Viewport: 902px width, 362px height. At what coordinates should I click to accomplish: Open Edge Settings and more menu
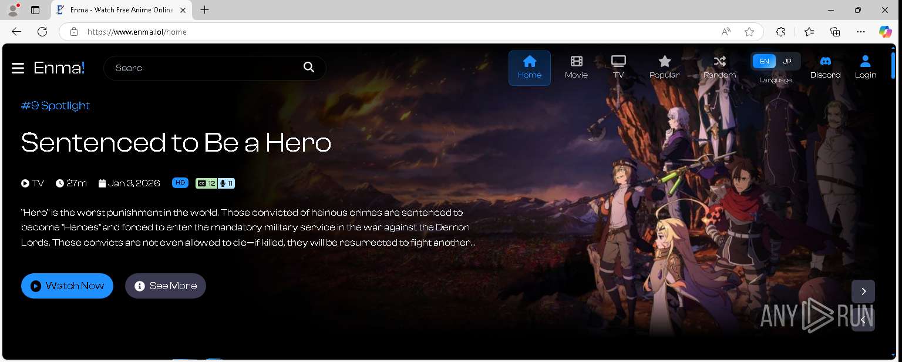coord(861,32)
